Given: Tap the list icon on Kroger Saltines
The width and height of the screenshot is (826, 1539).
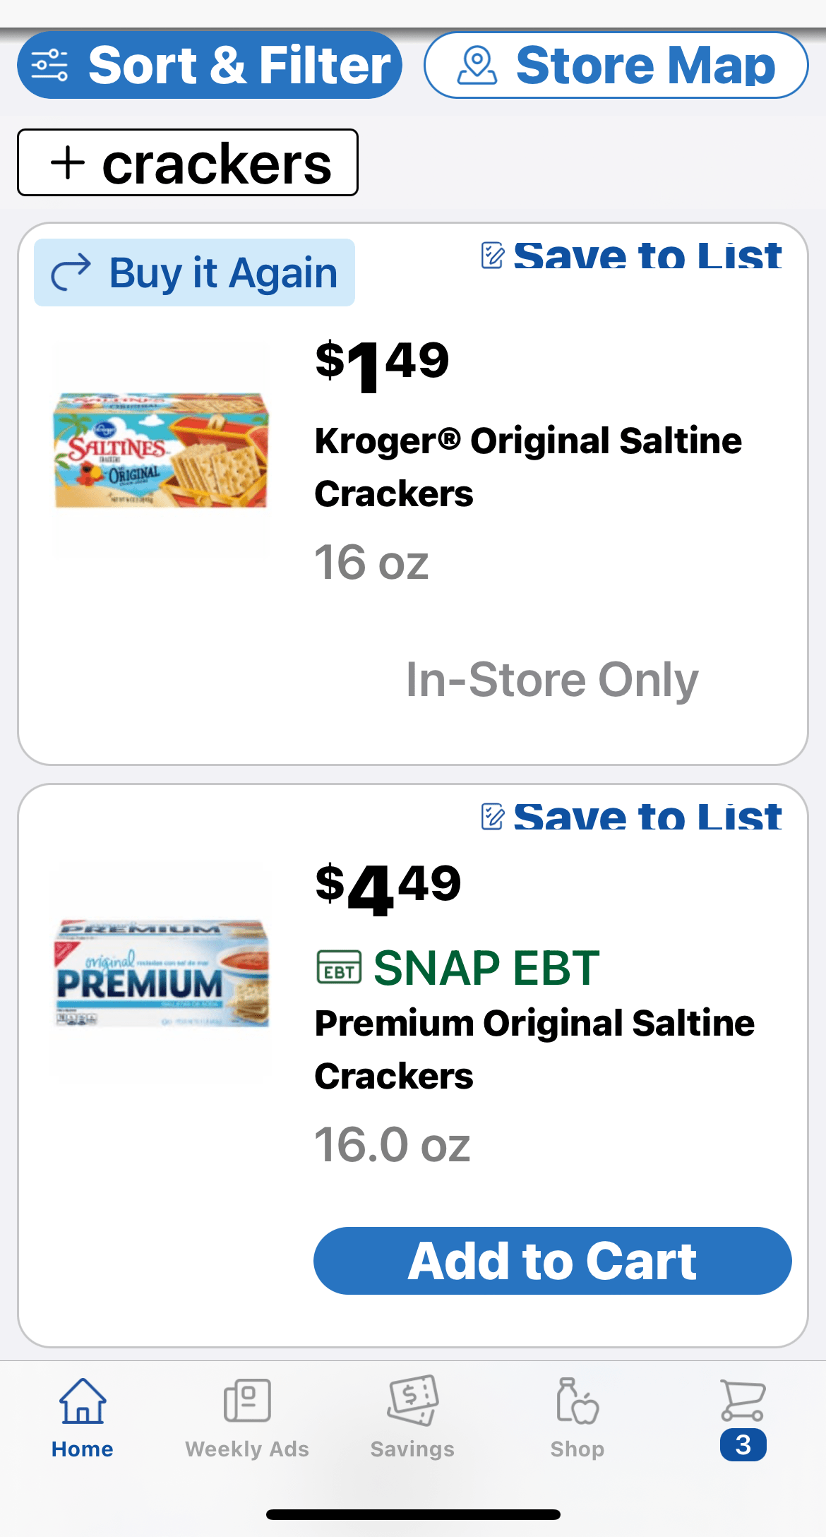Looking at the screenshot, I should [492, 256].
